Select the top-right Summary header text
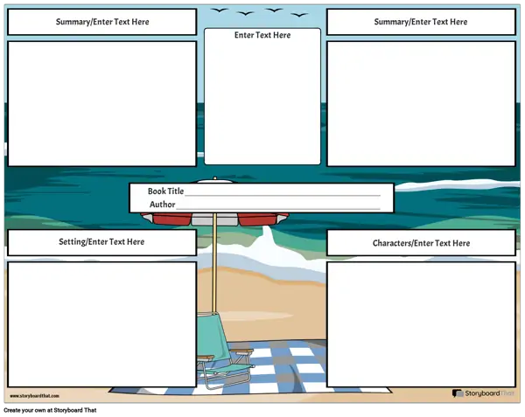The image size is (525, 417). 421,22
